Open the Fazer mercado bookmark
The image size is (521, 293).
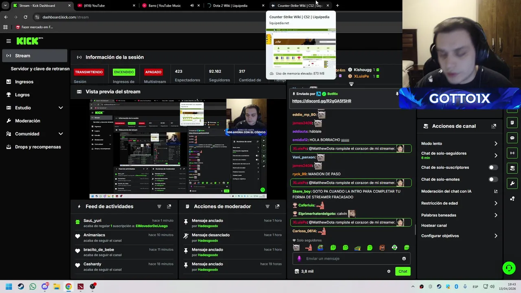point(35,27)
